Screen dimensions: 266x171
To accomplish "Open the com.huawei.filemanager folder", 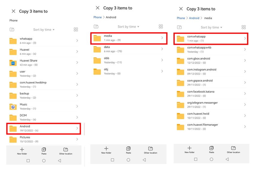I will (x=212, y=127).
